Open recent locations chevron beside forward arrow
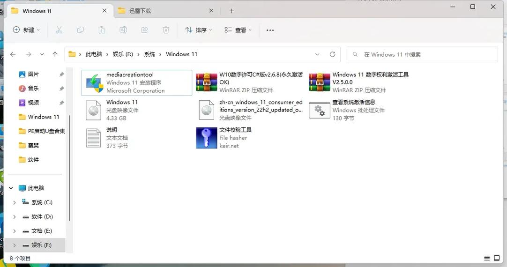Viewport: 507px width, 267px height. (42, 54)
